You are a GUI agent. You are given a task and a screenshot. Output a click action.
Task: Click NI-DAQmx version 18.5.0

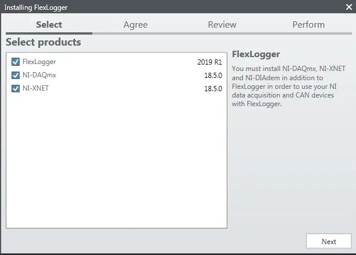(213, 75)
